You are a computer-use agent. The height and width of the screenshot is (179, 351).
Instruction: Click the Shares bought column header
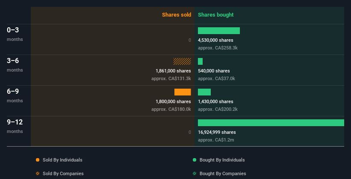pos(216,15)
